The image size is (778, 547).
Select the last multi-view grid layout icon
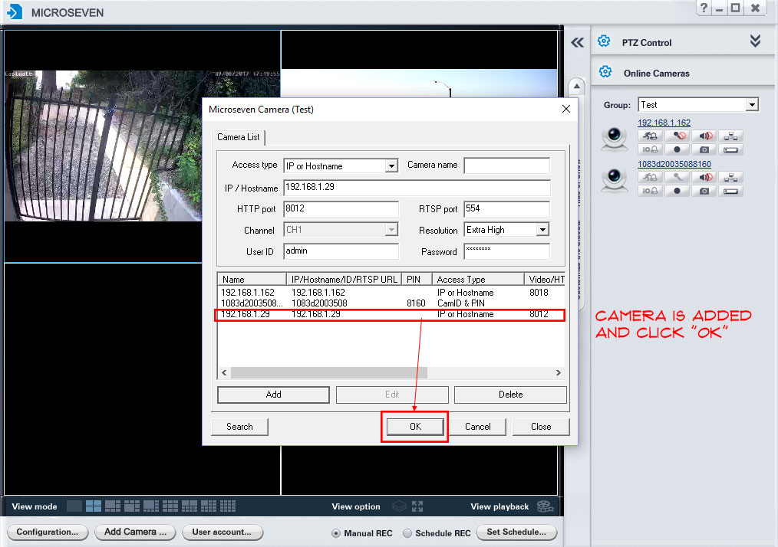pyautogui.click(x=228, y=506)
